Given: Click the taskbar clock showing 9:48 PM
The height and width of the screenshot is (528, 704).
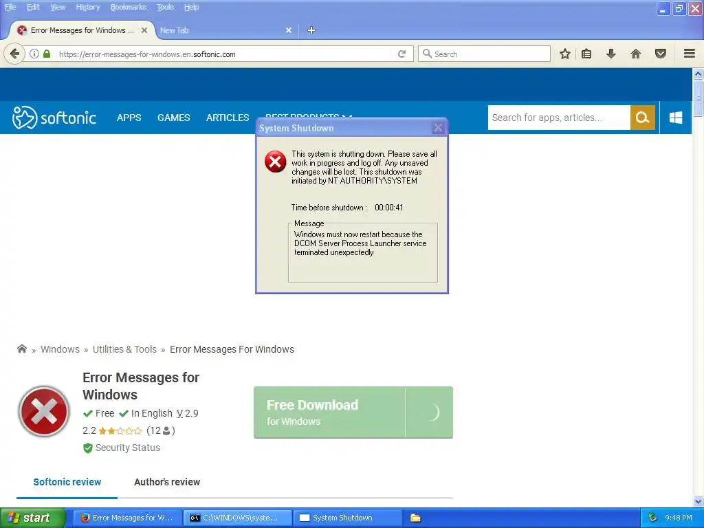Looking at the screenshot, I should 679,518.
